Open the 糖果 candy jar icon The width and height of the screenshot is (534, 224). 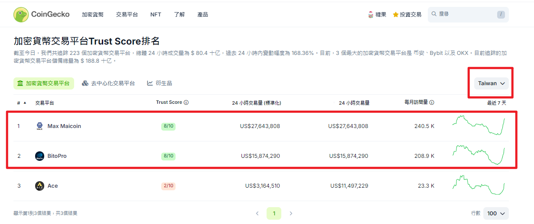point(370,14)
